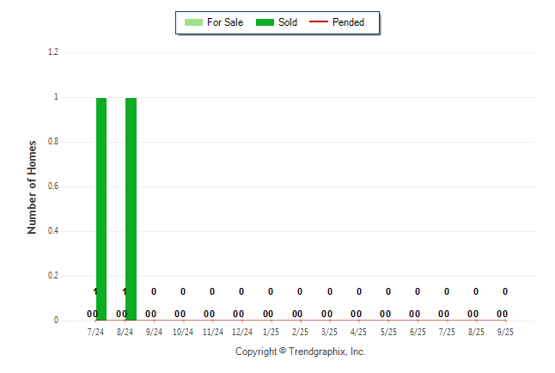Click the light green For Sale legend swatch
This screenshot has height=373, width=555.
(193, 22)
